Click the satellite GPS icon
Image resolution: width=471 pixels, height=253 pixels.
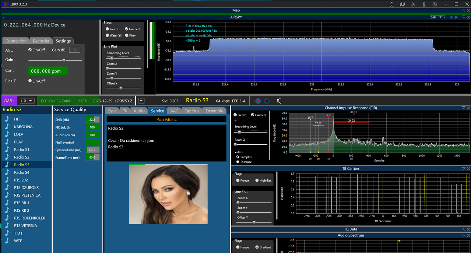click(413, 4)
